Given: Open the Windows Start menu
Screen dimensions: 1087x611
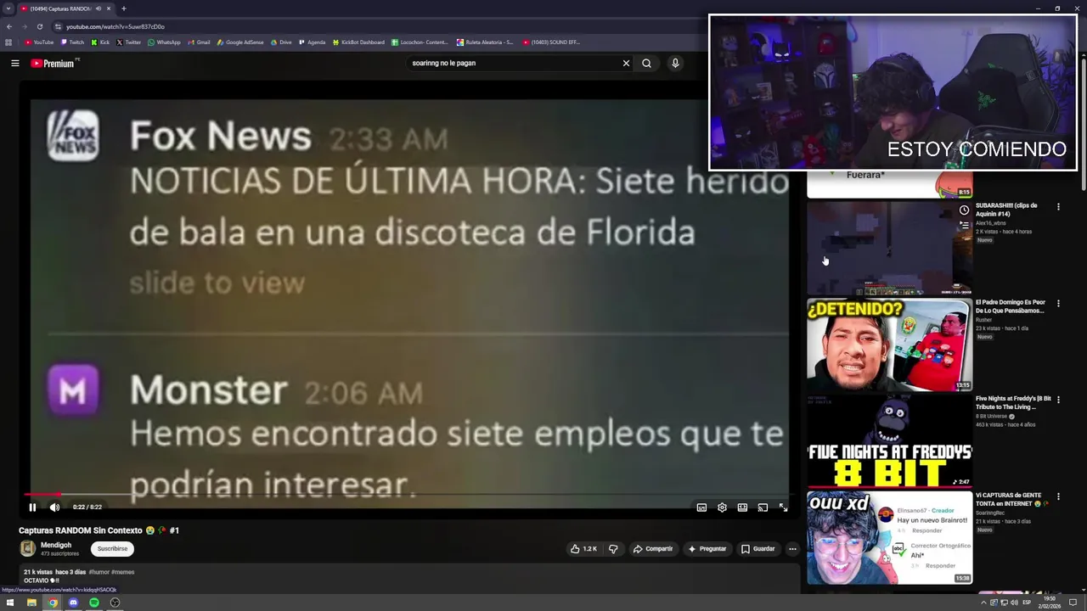Looking at the screenshot, I should pyautogui.click(x=10, y=603).
